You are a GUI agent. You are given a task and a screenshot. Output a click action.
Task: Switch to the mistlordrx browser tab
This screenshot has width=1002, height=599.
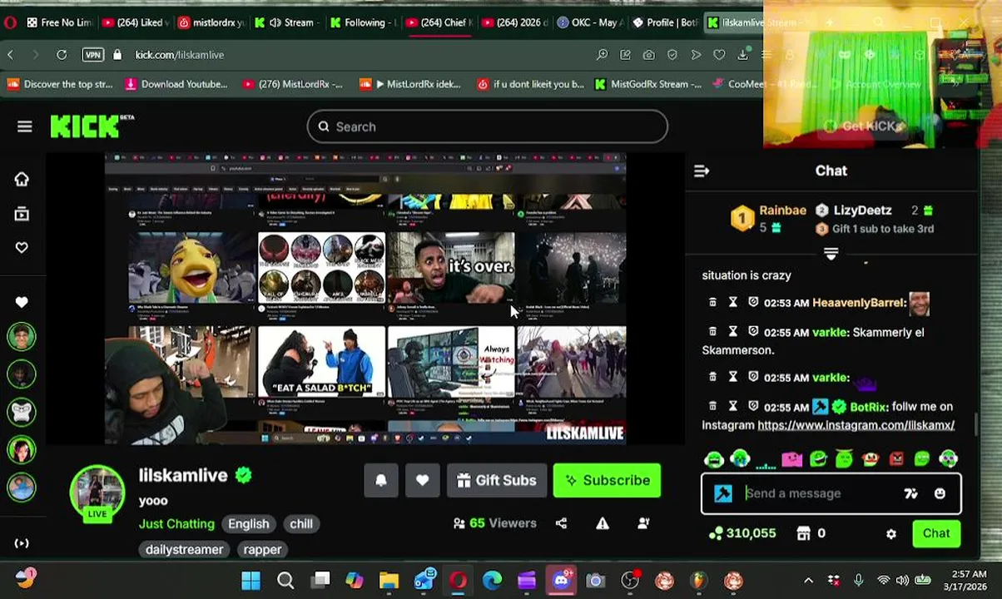click(211, 22)
